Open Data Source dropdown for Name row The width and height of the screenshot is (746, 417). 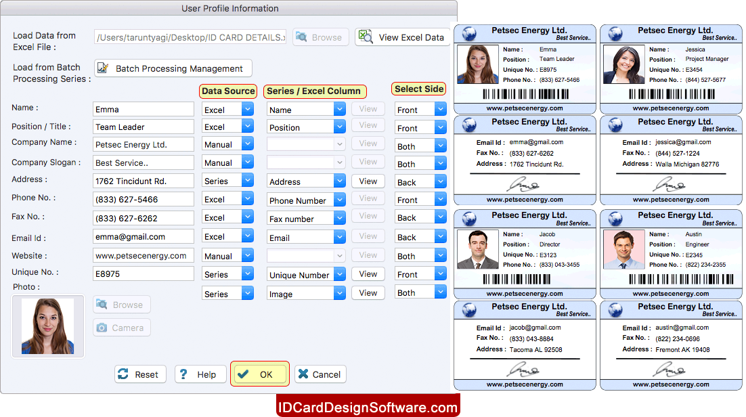(247, 109)
